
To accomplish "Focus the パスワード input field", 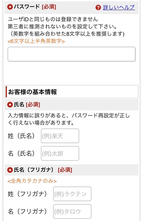I will [x=71, y=54].
